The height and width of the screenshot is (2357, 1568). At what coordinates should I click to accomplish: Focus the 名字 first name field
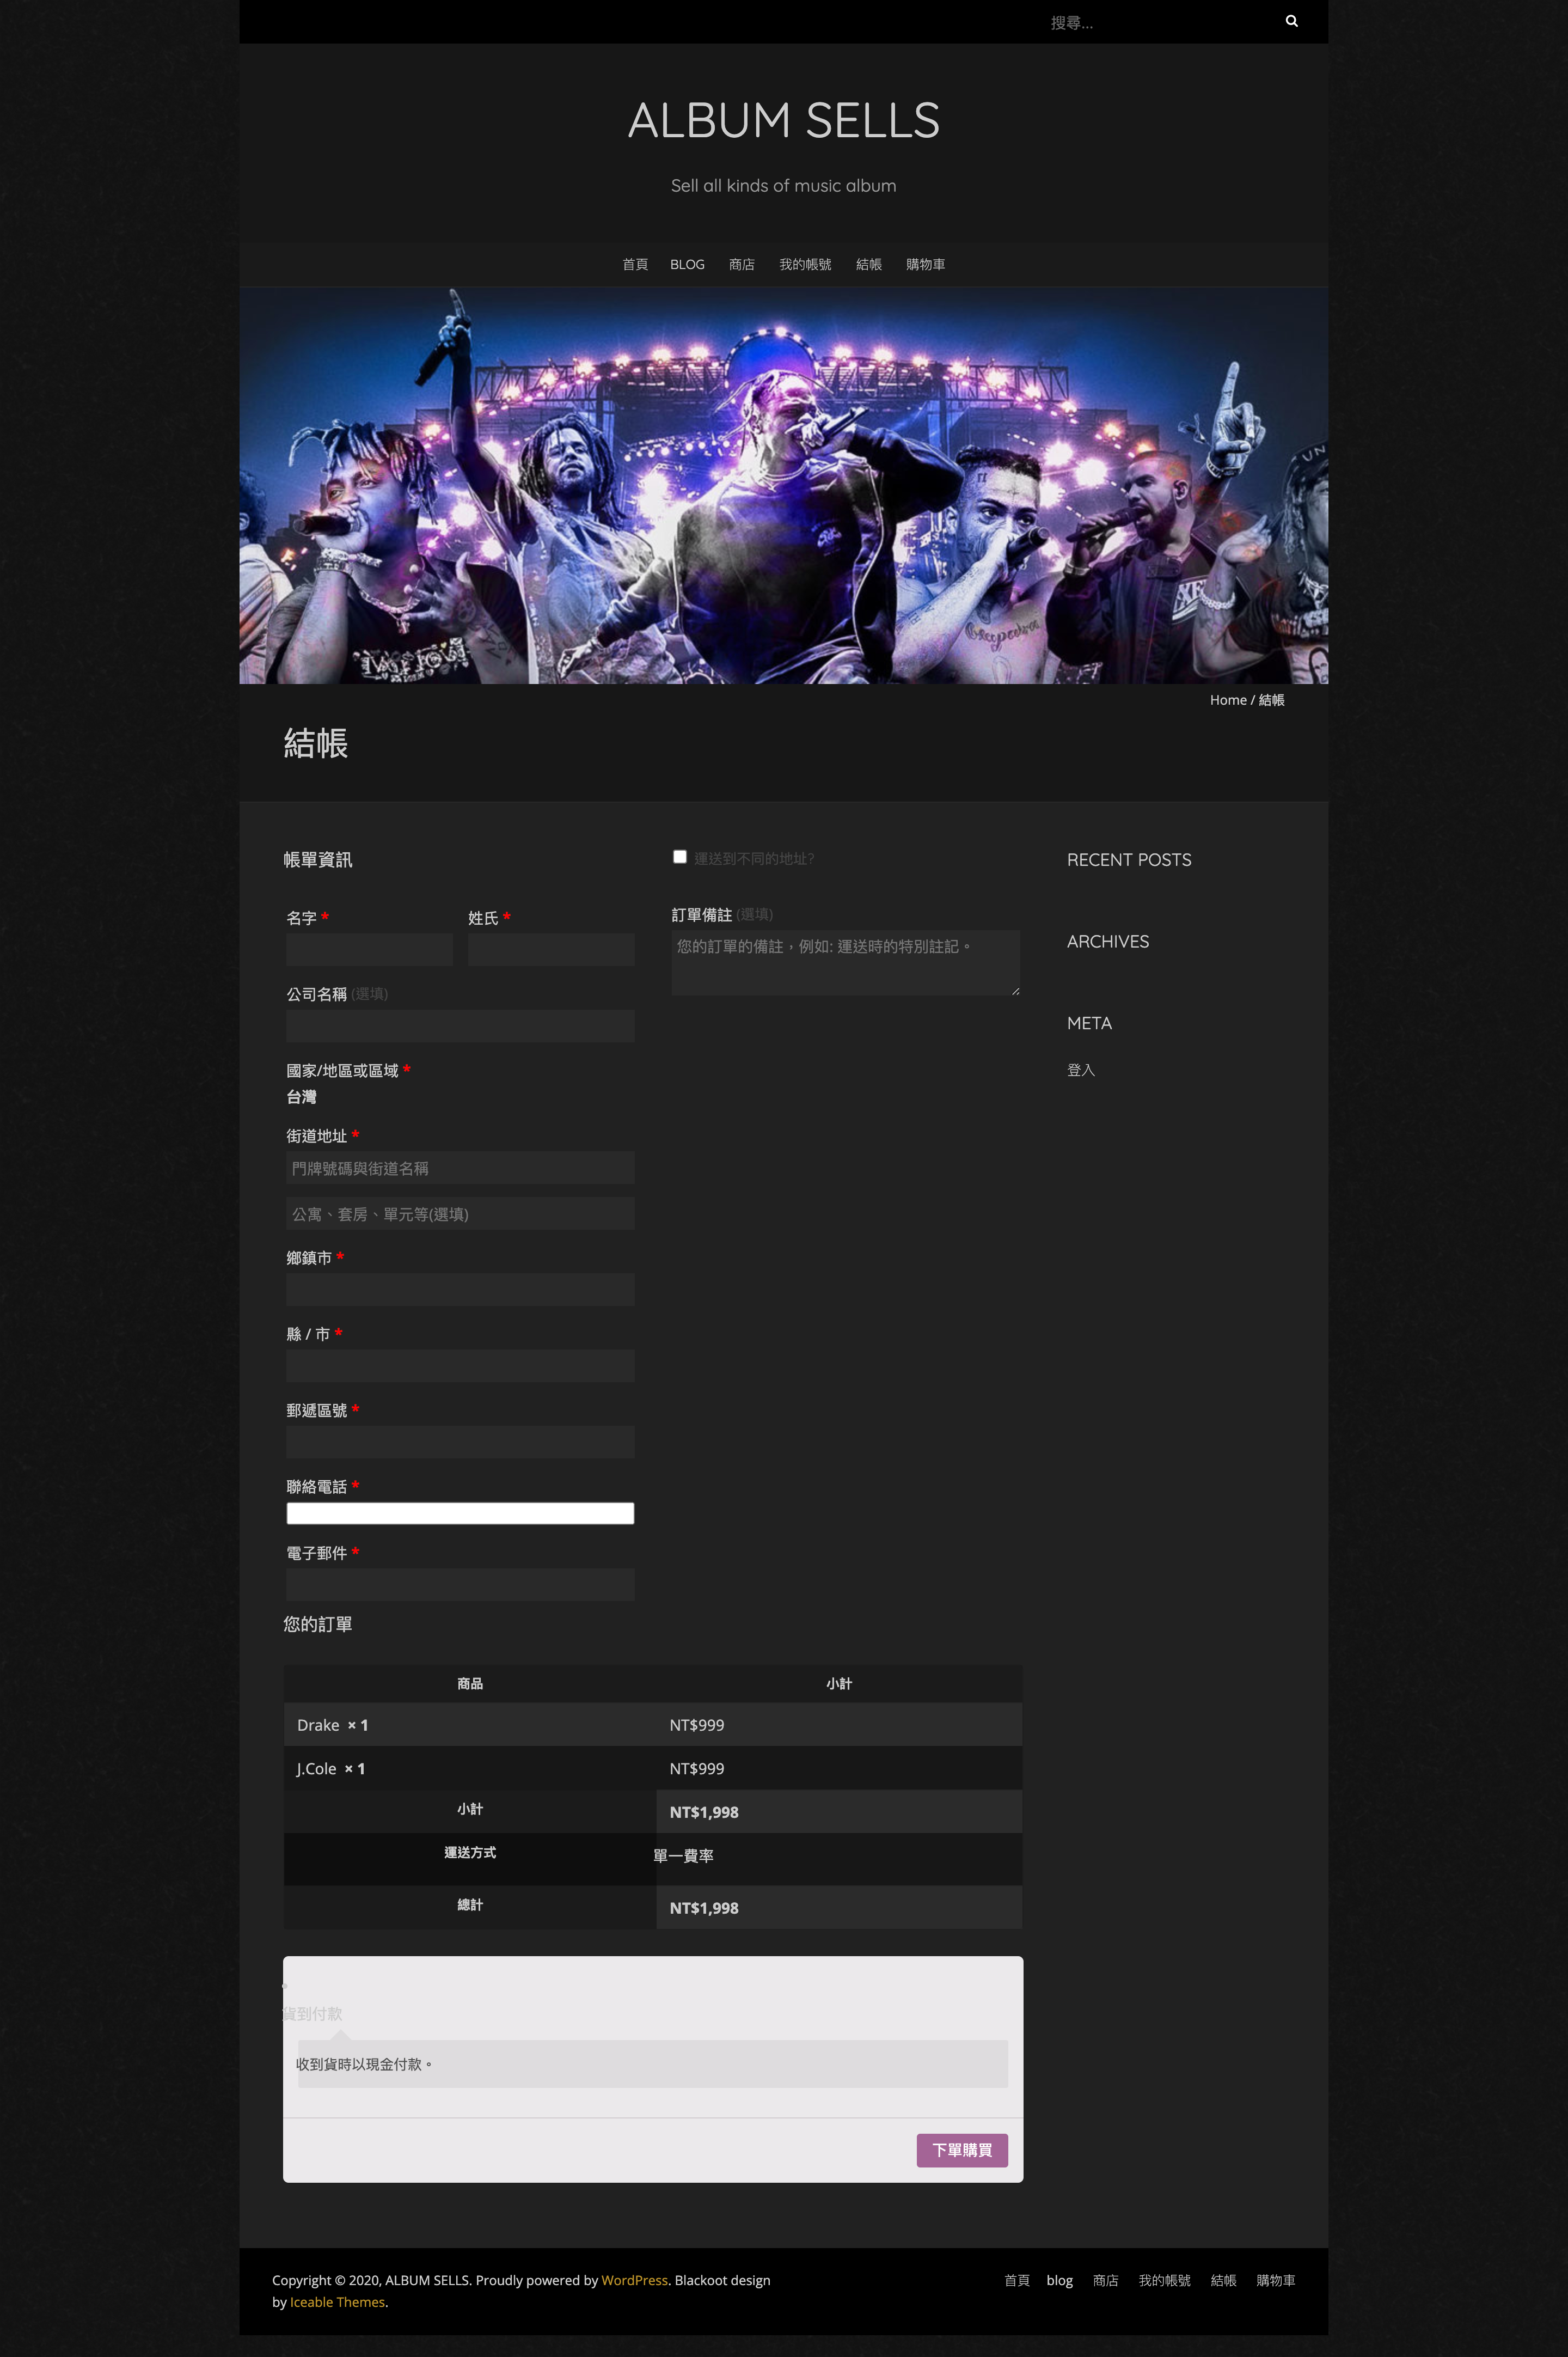(x=369, y=949)
